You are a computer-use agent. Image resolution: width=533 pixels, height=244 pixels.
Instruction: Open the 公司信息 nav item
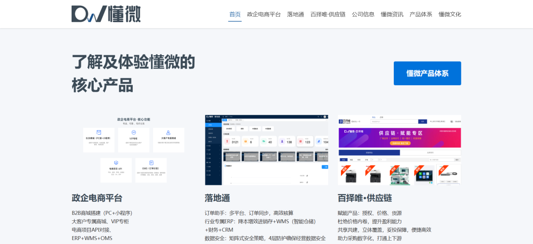363,14
